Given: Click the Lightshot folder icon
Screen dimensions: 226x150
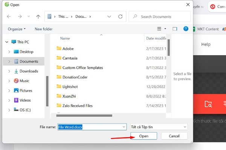Looking at the screenshot, I should 59,86.
